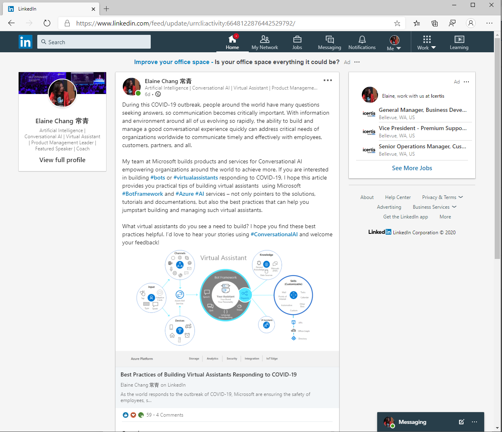502x432 pixels.
Task: Click the Help Center footer link
Action: pos(398,197)
